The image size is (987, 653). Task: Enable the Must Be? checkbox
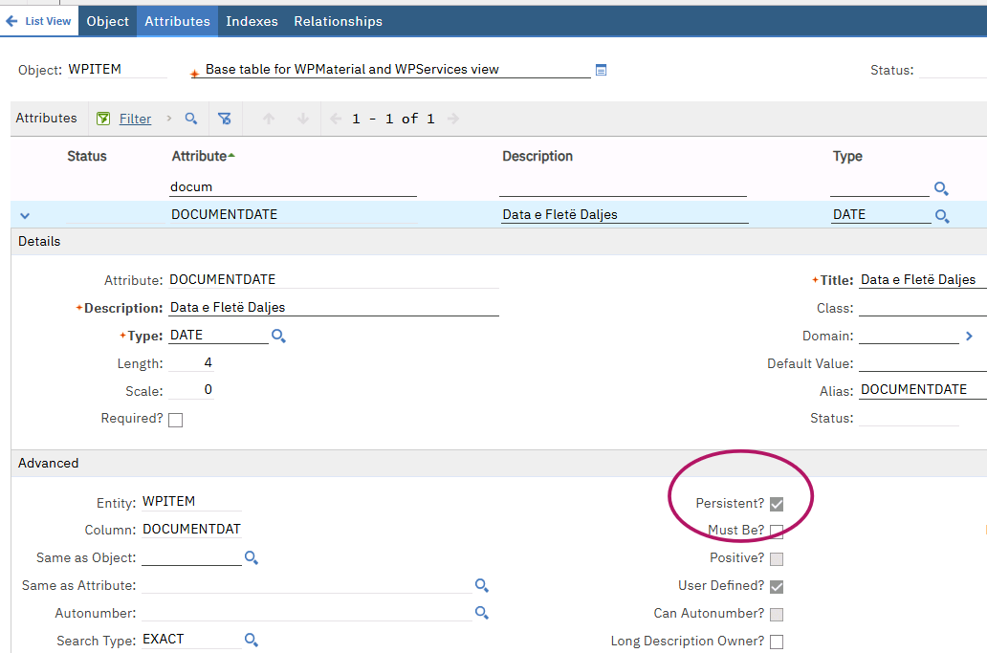tap(777, 532)
